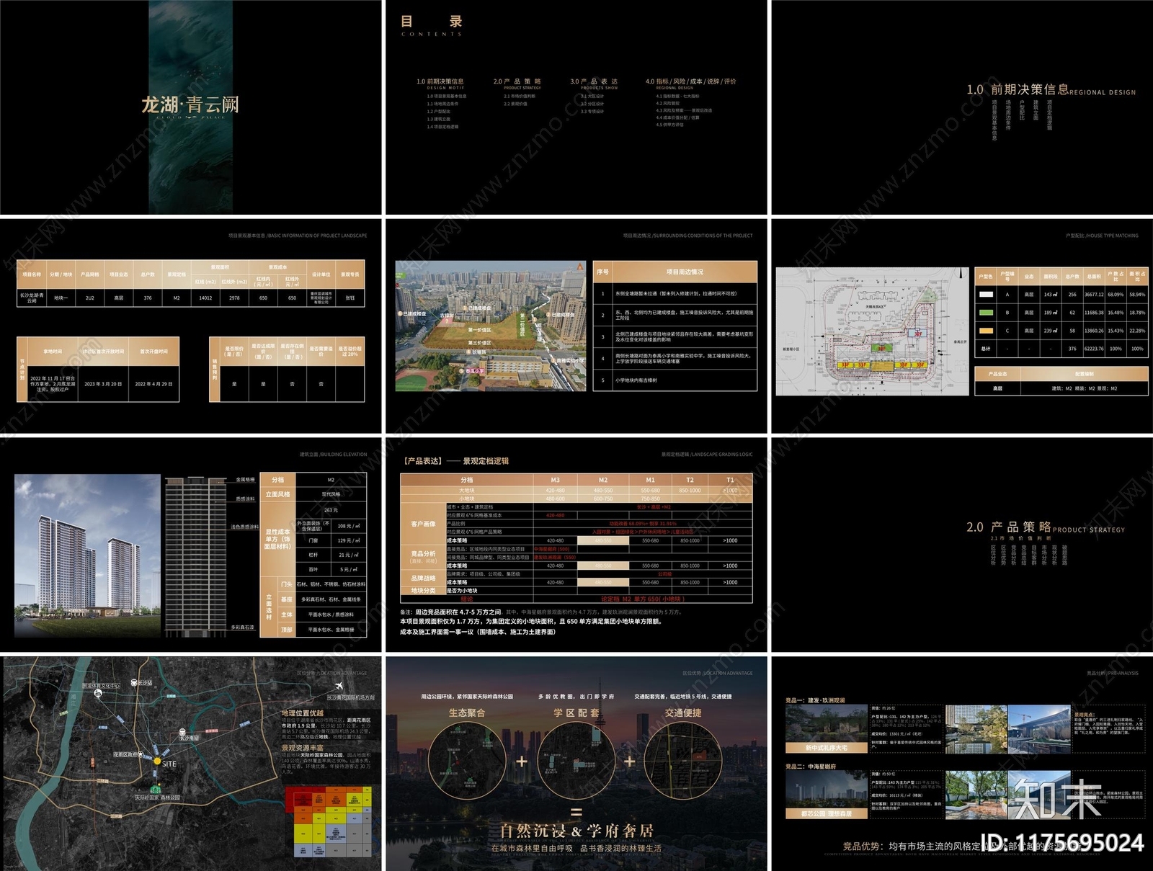Click the 239㎡ area cell
Image resolution: width=1153 pixels, height=871 pixels.
[x=1051, y=331]
